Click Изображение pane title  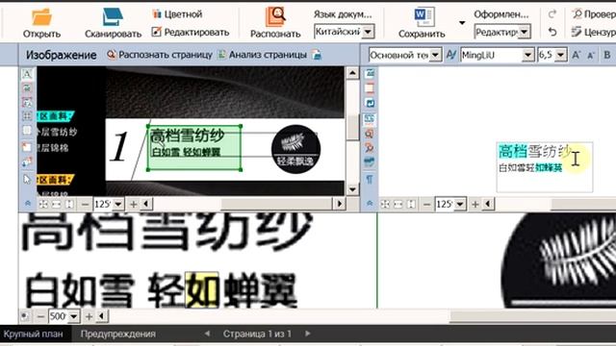pyautogui.click(x=61, y=55)
